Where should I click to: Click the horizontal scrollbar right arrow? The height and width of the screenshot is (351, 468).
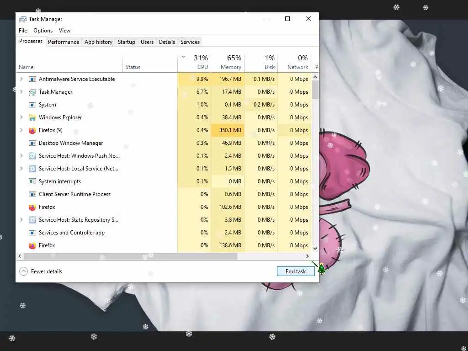click(x=308, y=256)
